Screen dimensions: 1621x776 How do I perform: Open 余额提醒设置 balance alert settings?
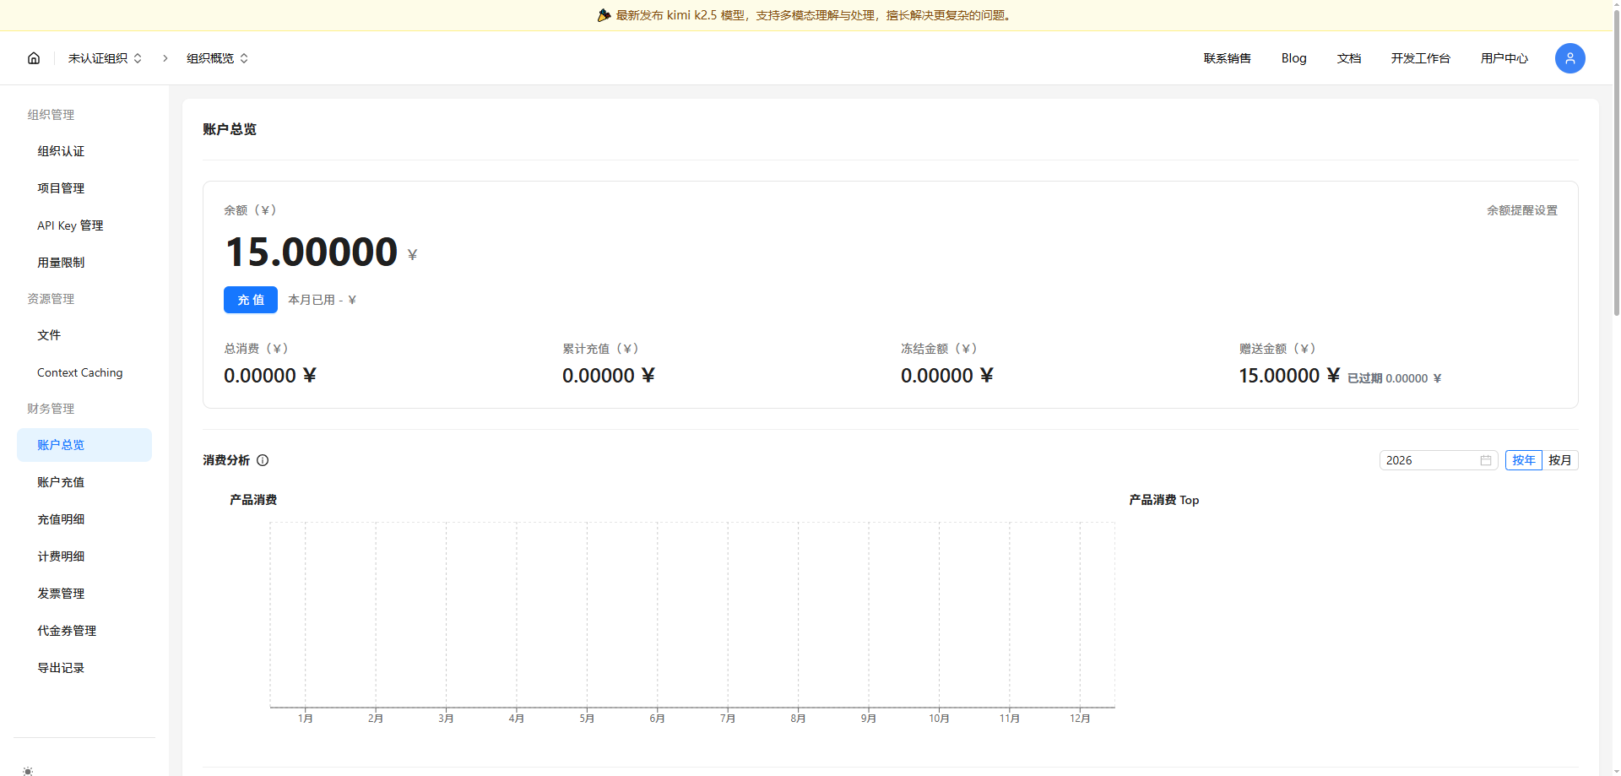click(x=1521, y=210)
